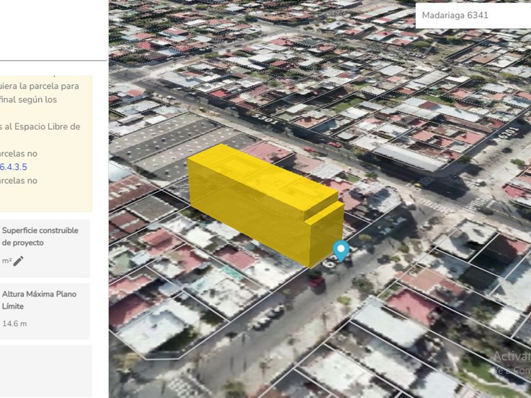Click the zebra crosswalk at the intersection
The width and height of the screenshot is (531, 398).
point(435,205)
